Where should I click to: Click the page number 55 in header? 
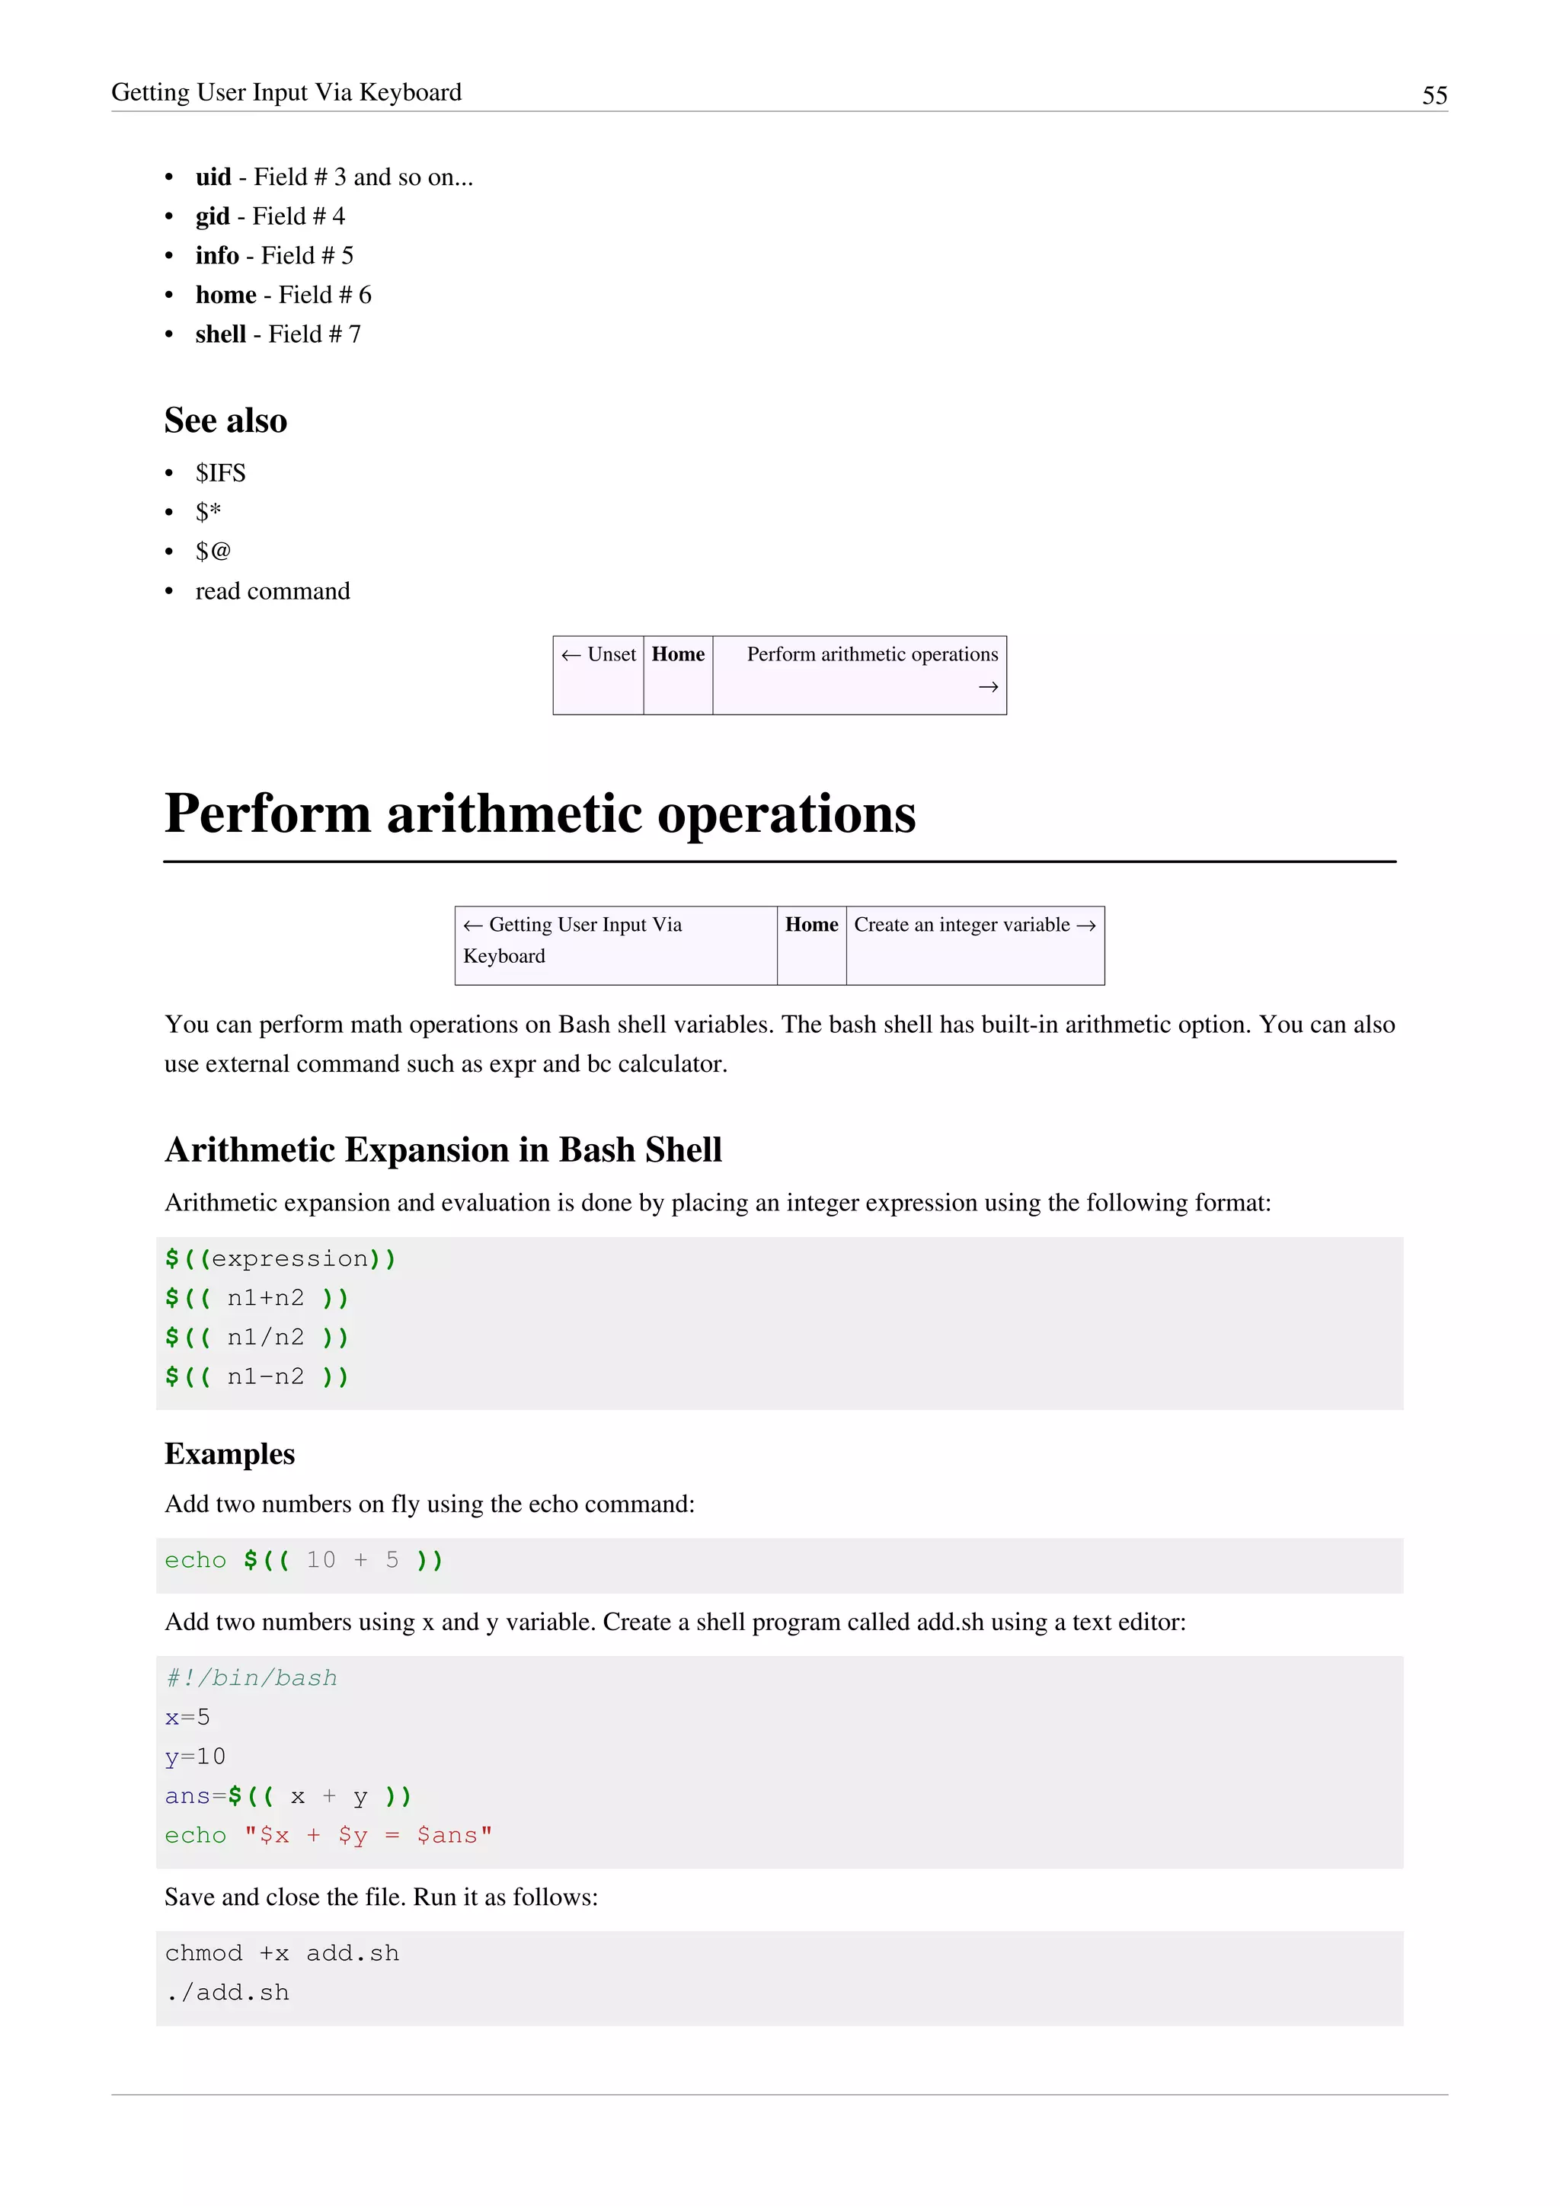[x=1434, y=95]
